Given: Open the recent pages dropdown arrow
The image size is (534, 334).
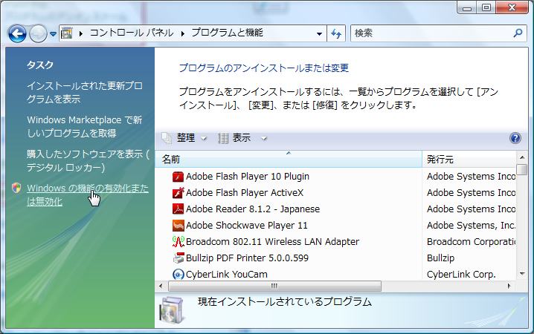Looking at the screenshot, I should click(x=53, y=34).
